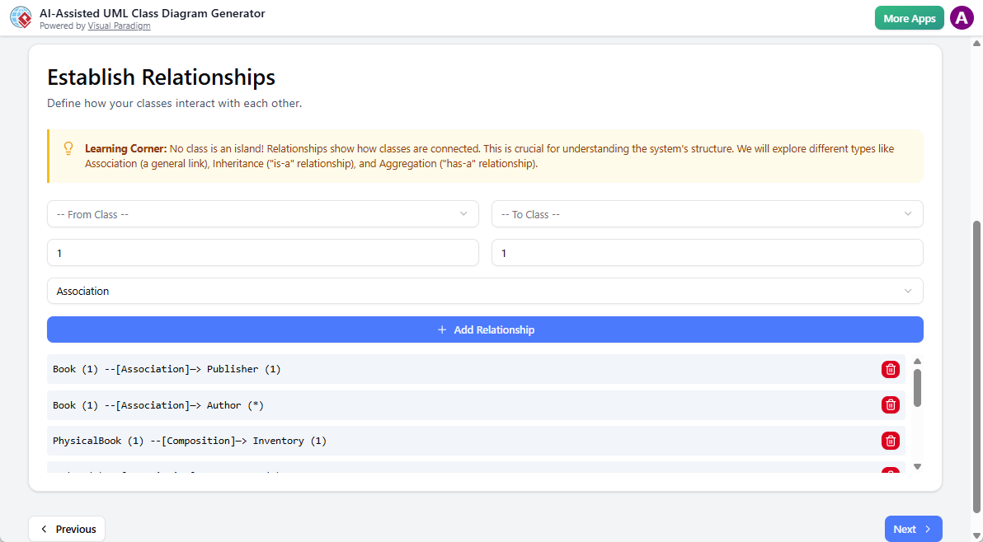
Task: Open the To Class dropdown
Action: pos(707,213)
